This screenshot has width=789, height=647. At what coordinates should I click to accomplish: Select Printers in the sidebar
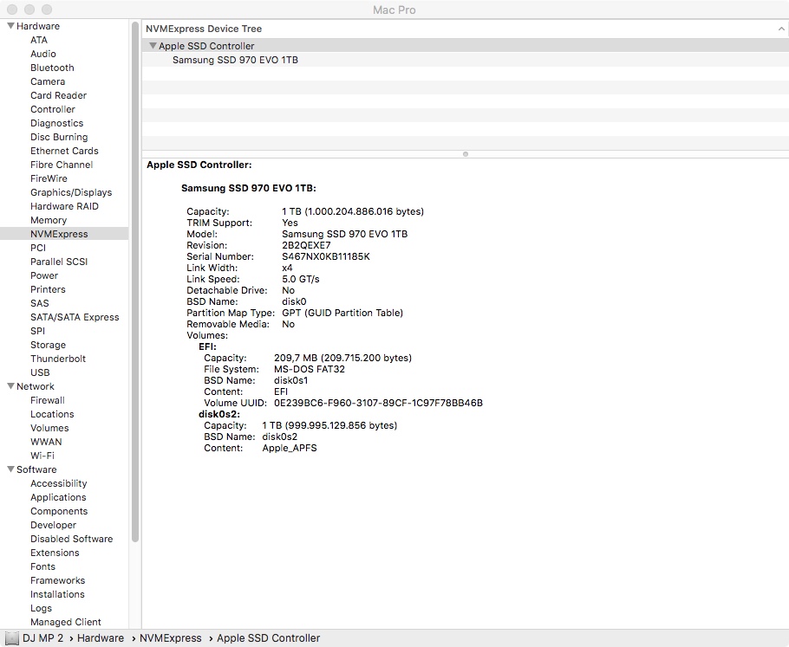coord(48,289)
